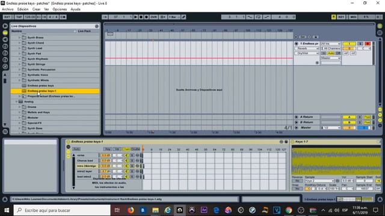385x216 pixels.
Task: Show file browser 2 in sidebar
Action: click(x=5, y=53)
